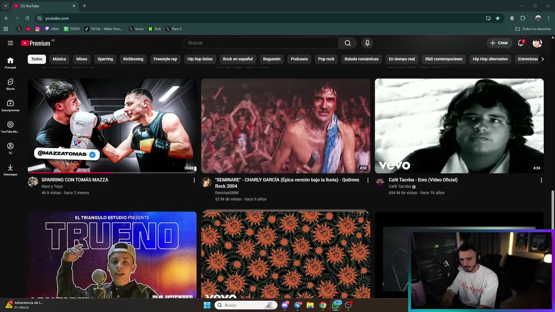Image resolution: width=555 pixels, height=312 pixels.
Task: Open options for SEMINARE Charly García video
Action: [368, 180]
